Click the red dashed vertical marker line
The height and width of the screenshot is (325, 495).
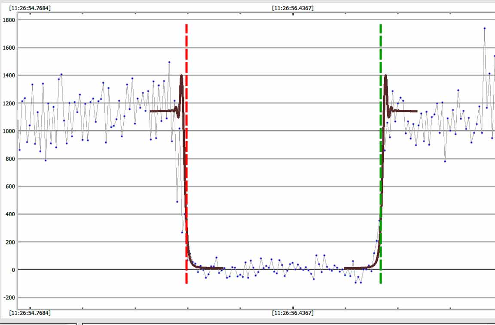click(186, 153)
